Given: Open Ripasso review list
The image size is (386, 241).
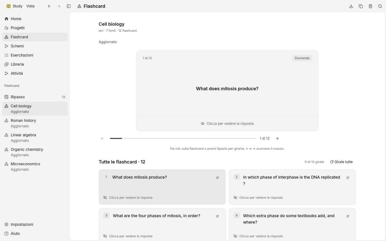Looking at the screenshot, I should [x=35, y=97].
